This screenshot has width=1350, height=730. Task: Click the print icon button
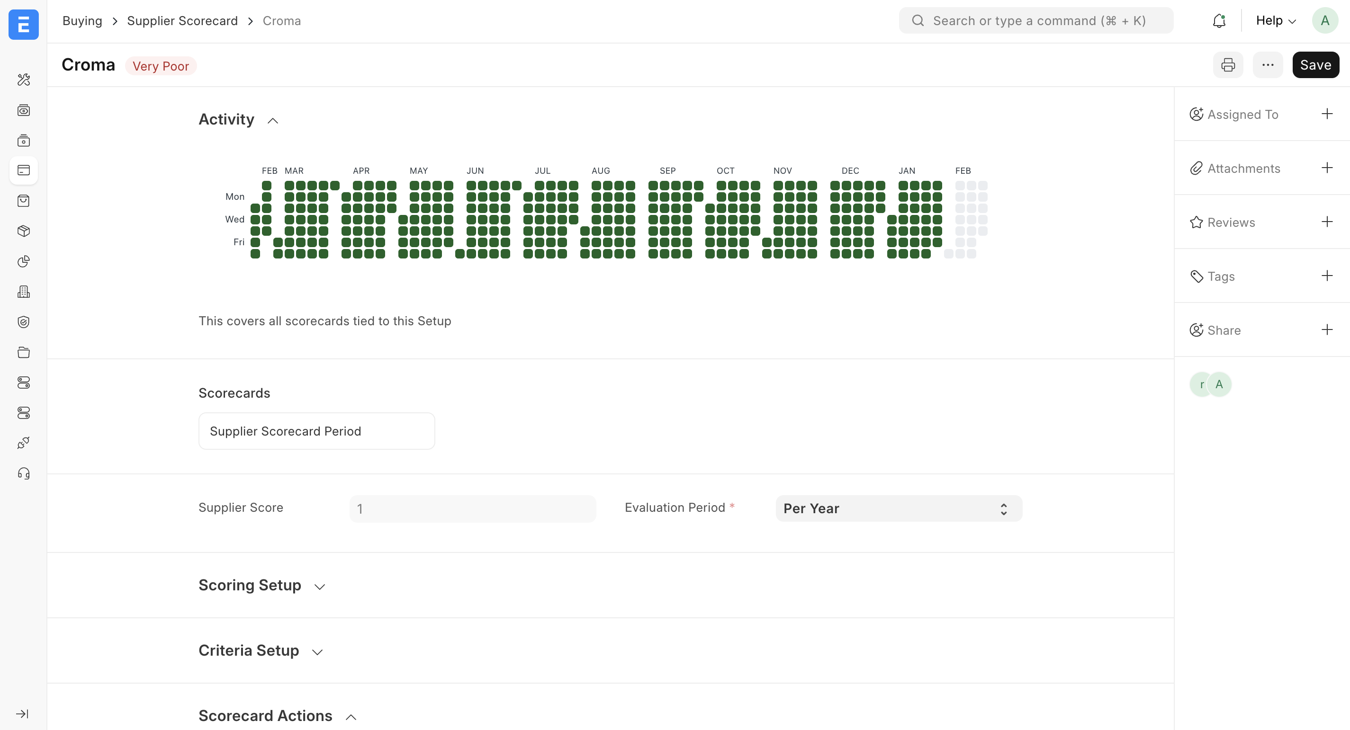coord(1227,65)
